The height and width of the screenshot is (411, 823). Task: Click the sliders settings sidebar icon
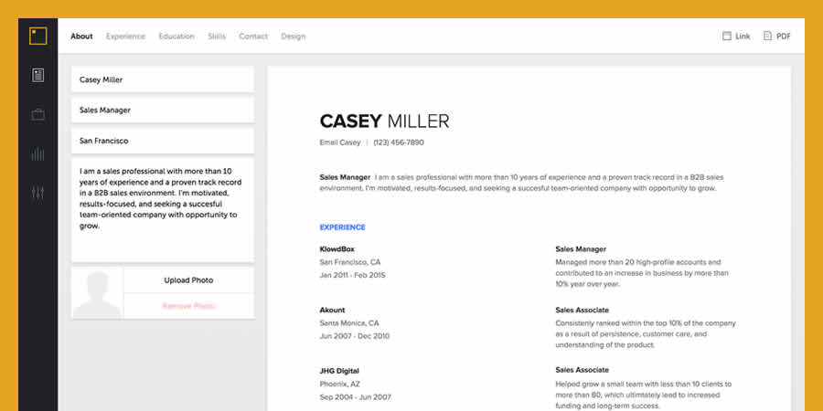click(x=37, y=193)
